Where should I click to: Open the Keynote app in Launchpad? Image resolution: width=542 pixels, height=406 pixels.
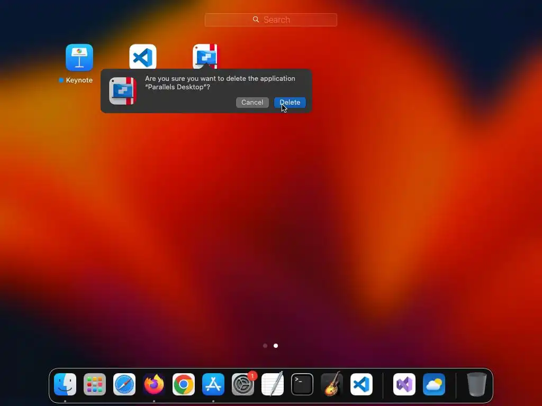(79, 57)
